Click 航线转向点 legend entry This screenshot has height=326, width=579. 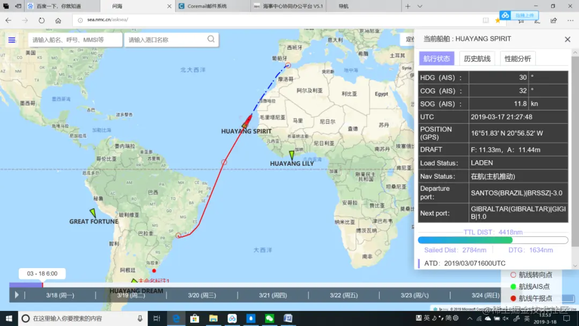coord(531,275)
